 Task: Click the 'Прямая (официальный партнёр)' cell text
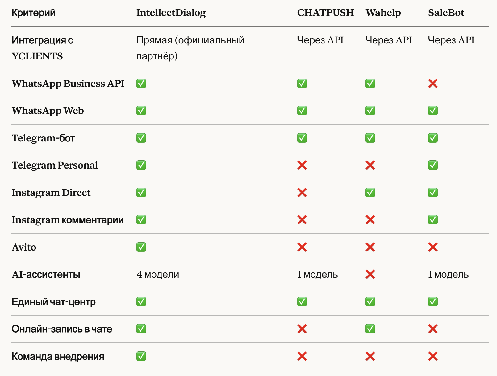click(x=190, y=48)
